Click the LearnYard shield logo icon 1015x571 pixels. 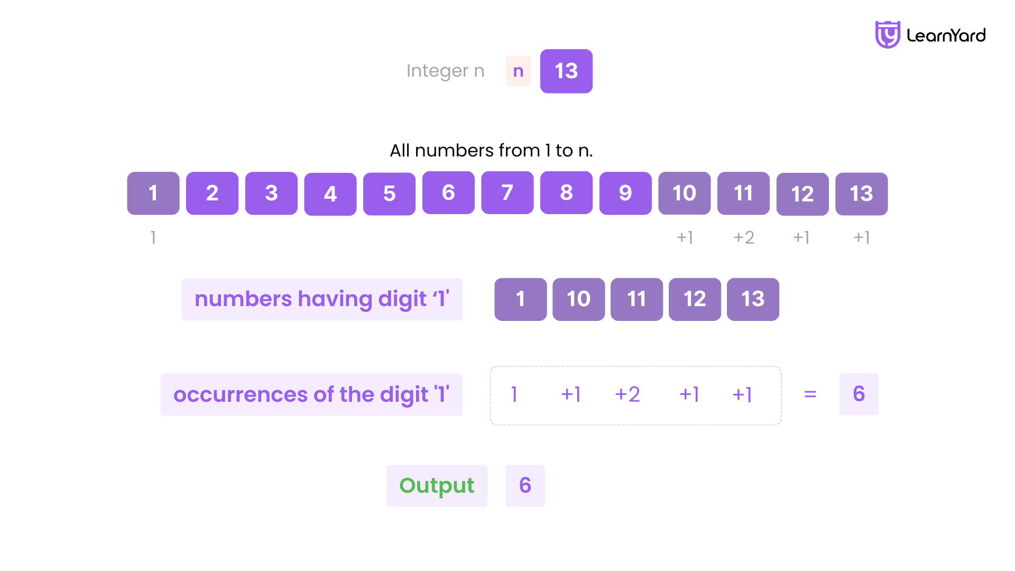click(x=888, y=35)
